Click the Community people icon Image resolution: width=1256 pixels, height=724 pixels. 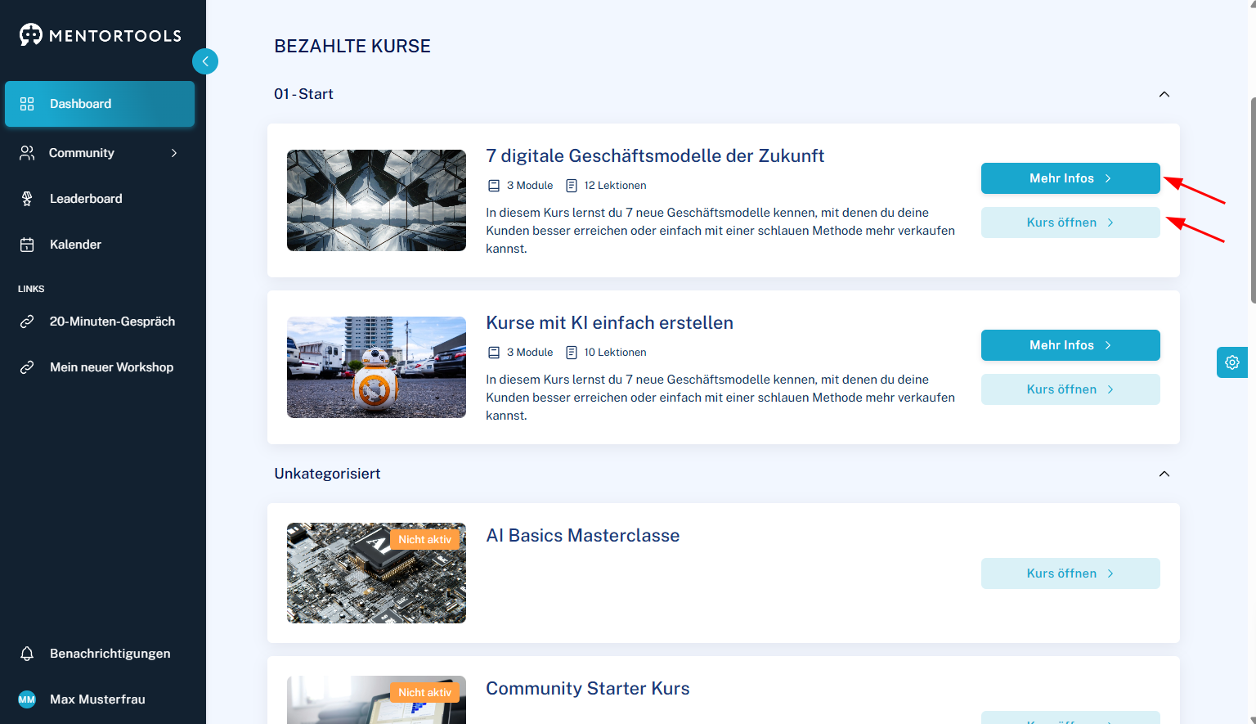[27, 153]
